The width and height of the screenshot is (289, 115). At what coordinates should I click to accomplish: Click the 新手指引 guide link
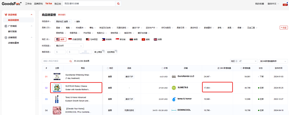click(62, 15)
